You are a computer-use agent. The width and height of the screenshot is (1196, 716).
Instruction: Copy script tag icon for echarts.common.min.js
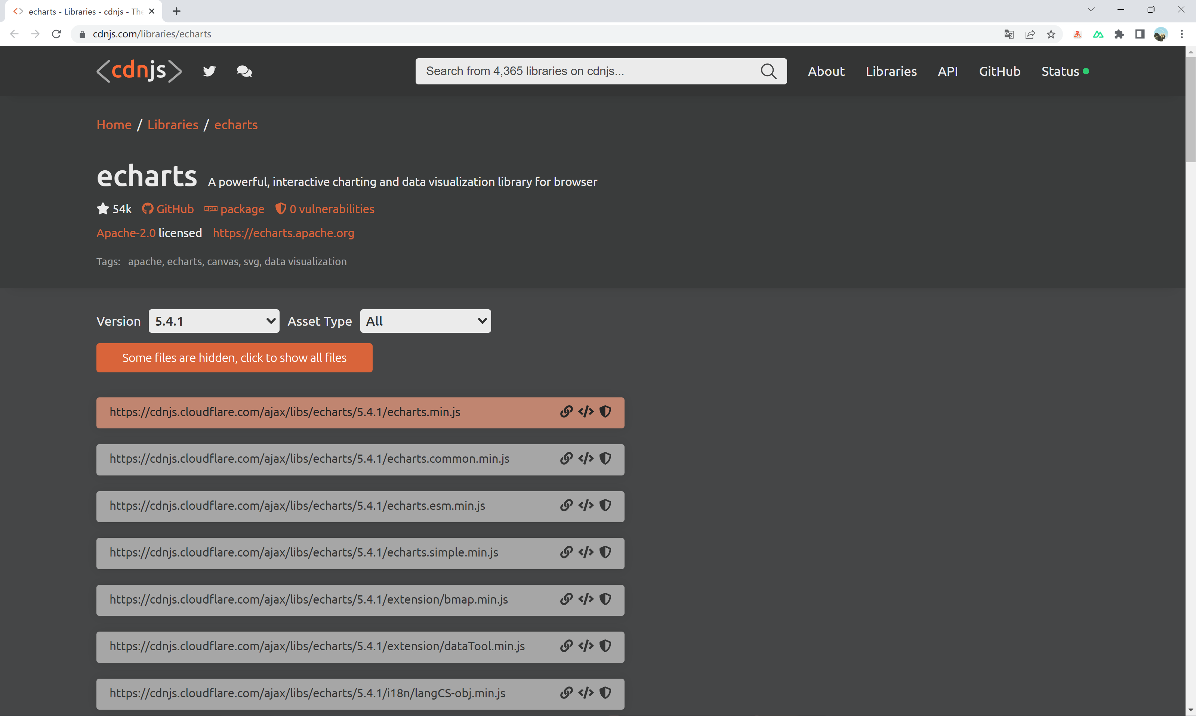[586, 459]
